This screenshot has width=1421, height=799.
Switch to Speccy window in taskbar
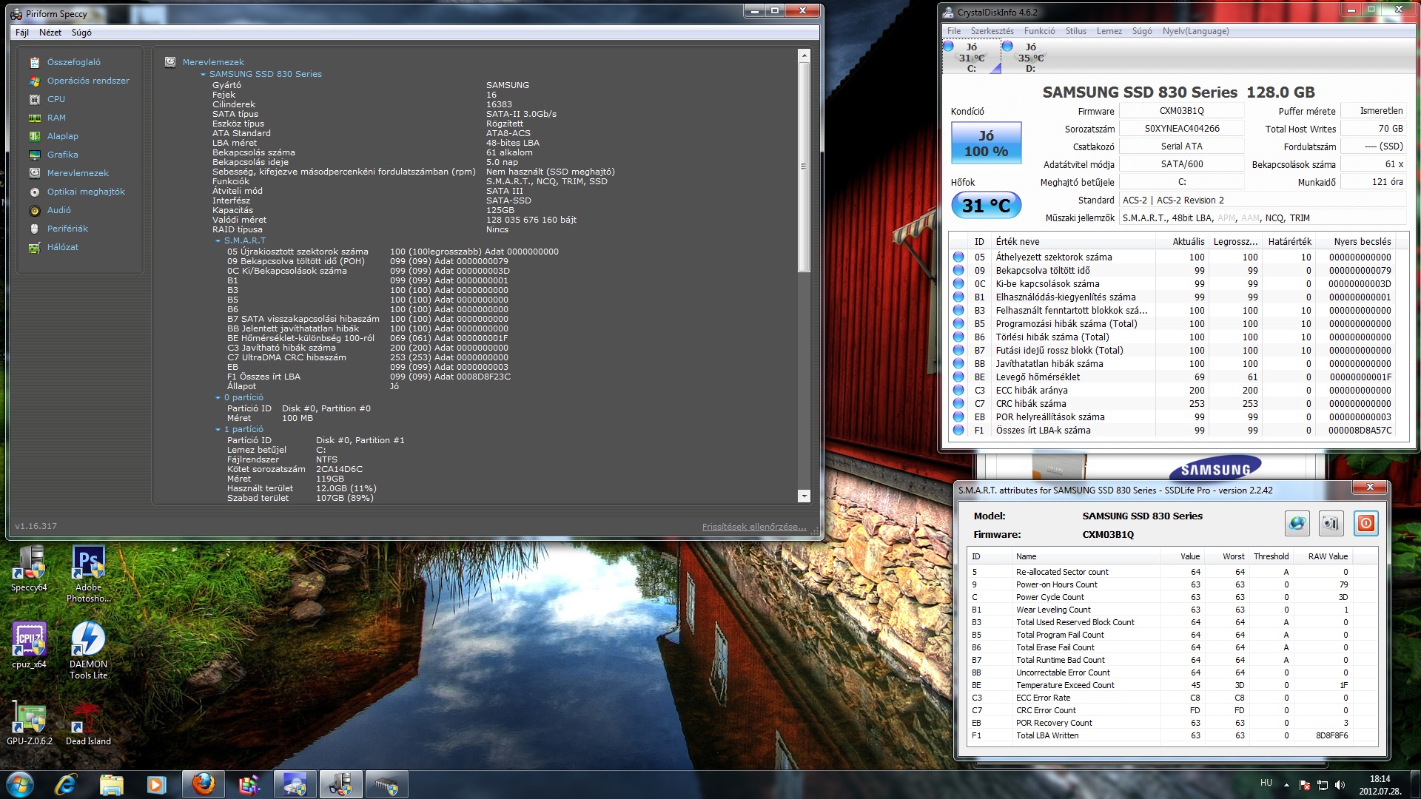coord(341,784)
